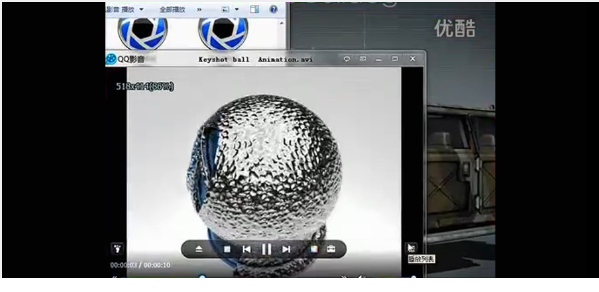The width and height of the screenshot is (599, 292).
Task: Click the Keyshot ball Animation.avi title
Action: [x=255, y=60]
